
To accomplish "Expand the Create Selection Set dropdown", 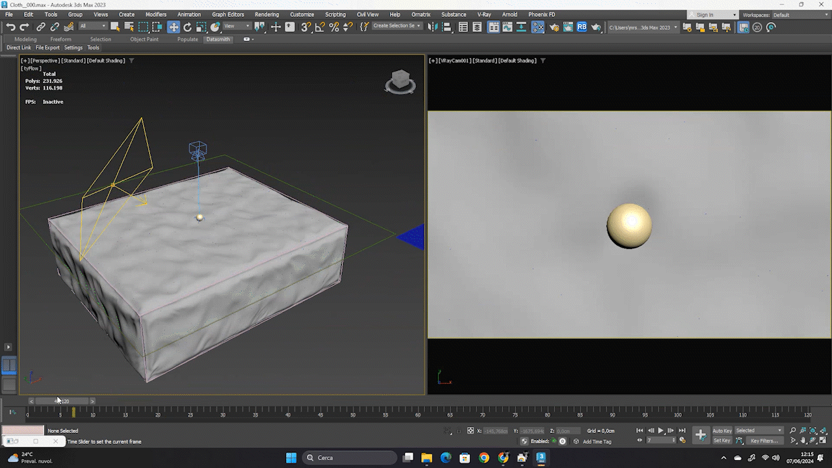I will coord(396,26).
